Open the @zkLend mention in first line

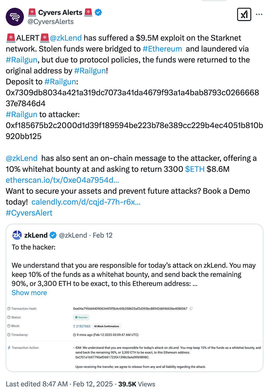66,38
